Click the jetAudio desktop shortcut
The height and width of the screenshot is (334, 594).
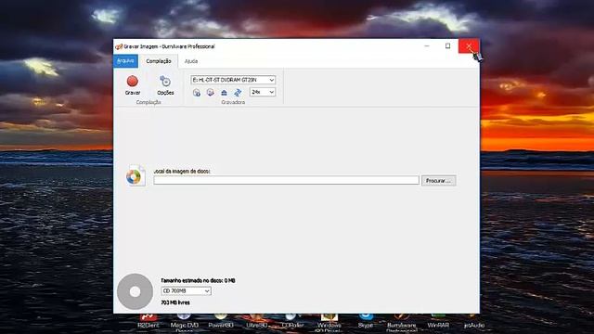tap(474, 320)
